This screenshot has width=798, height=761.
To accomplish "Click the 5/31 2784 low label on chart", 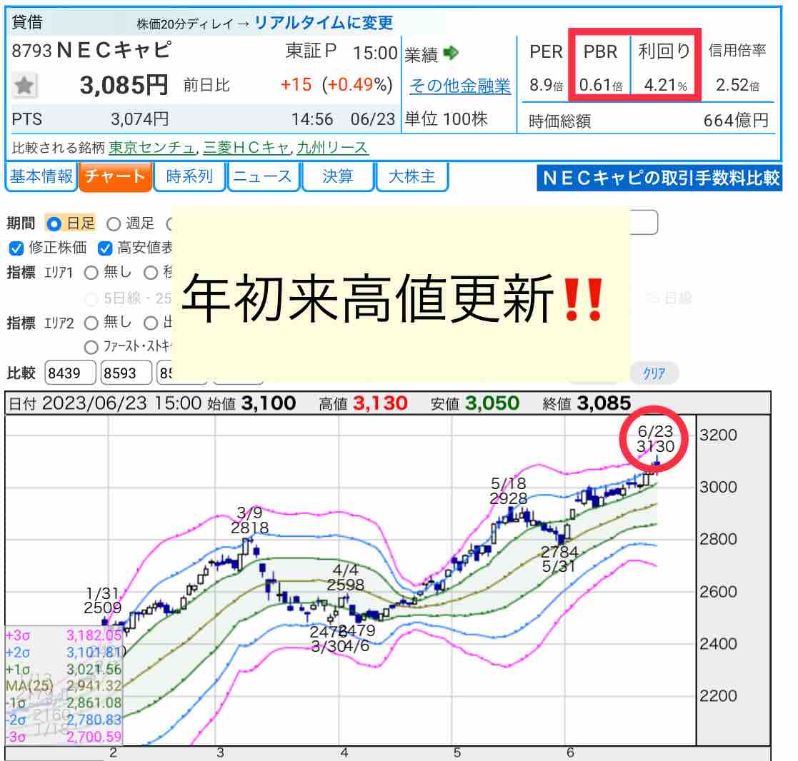I will pos(559,559).
